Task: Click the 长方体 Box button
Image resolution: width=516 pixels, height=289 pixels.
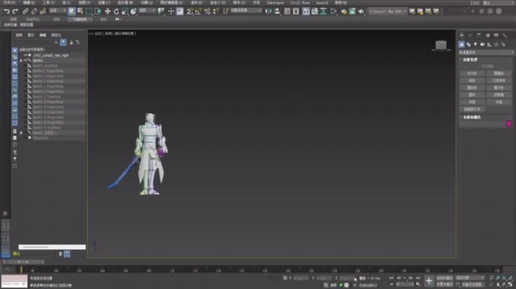Action: coord(472,73)
